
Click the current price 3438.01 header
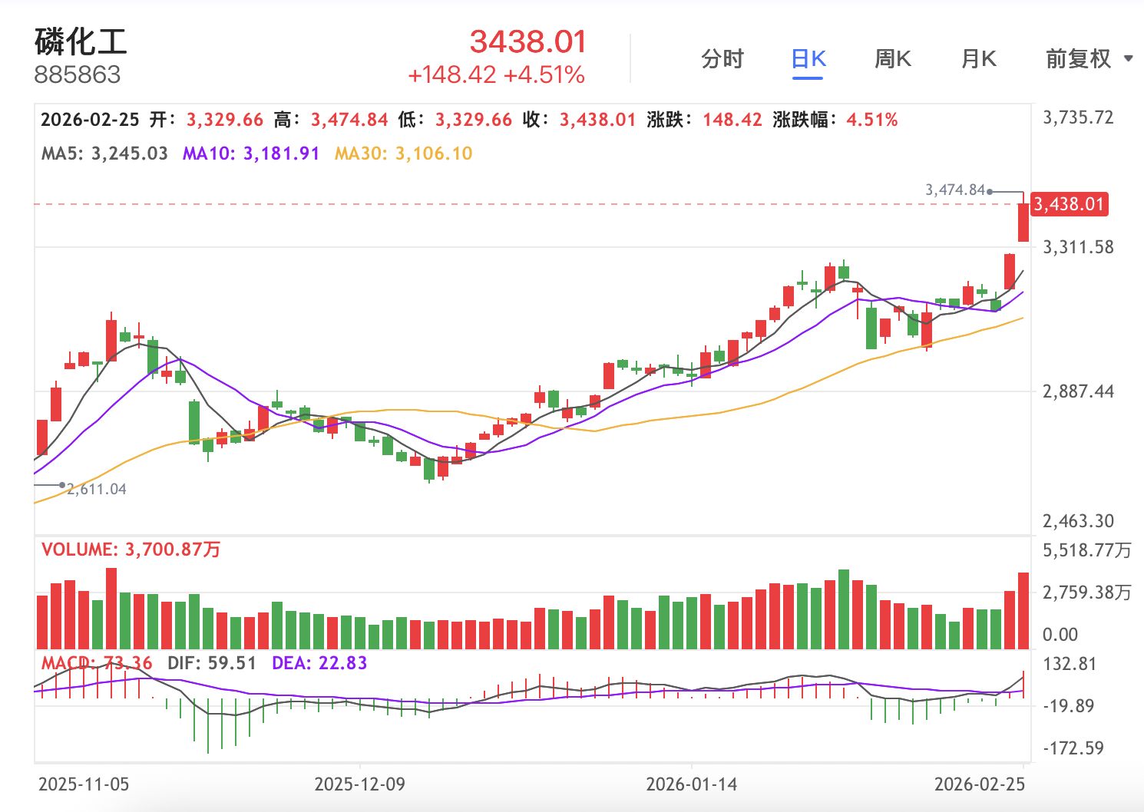coord(528,41)
